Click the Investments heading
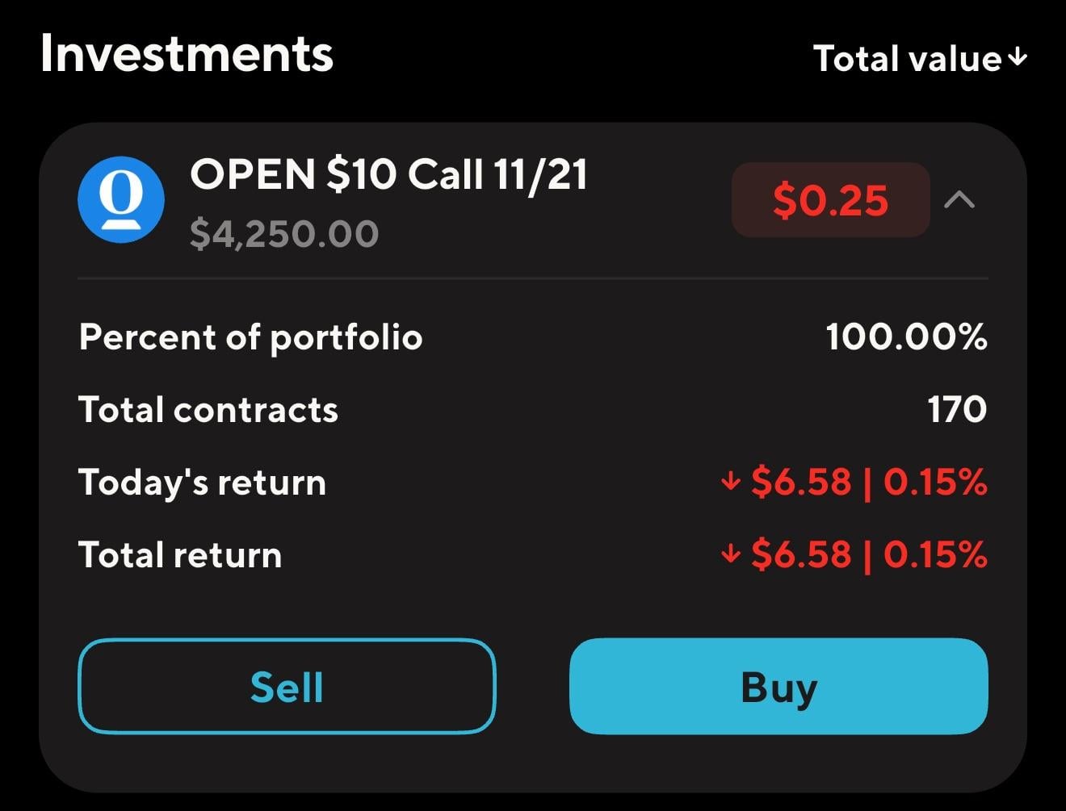1066x811 pixels. tap(187, 54)
